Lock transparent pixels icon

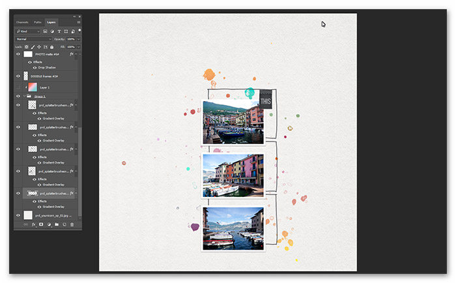pyautogui.click(x=27, y=47)
